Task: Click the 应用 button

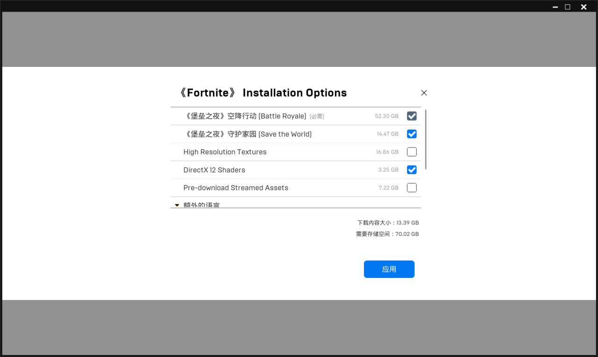Action: coord(389,269)
